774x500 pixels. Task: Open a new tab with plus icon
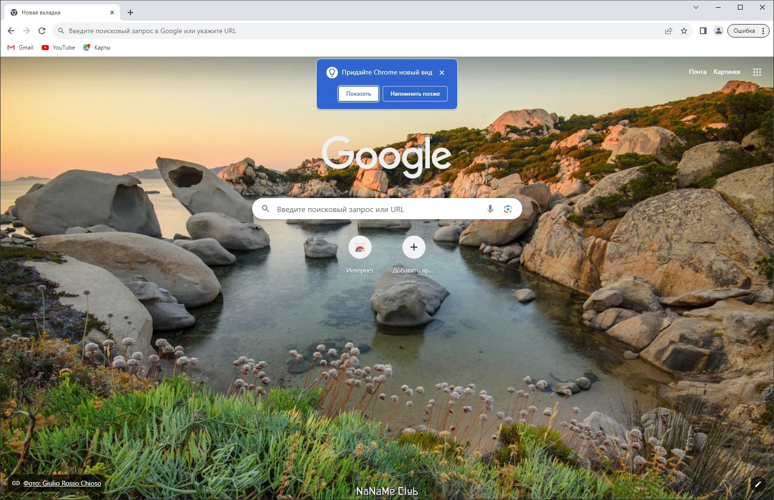pyautogui.click(x=130, y=12)
